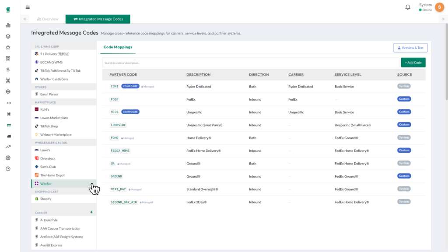Select Email Parser entry
The width and height of the screenshot is (448, 252).
64,94
